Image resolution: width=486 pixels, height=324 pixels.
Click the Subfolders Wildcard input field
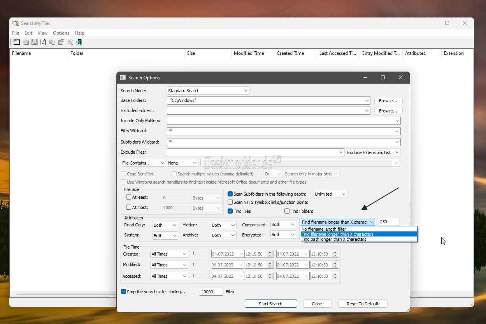(x=284, y=142)
